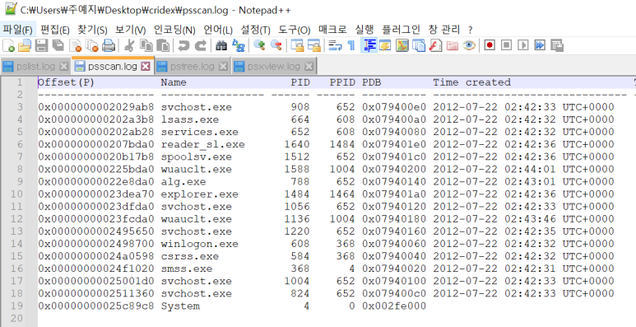The height and width of the screenshot is (327, 636).
Task: Start macro recording with the red dot
Action: pos(490,45)
